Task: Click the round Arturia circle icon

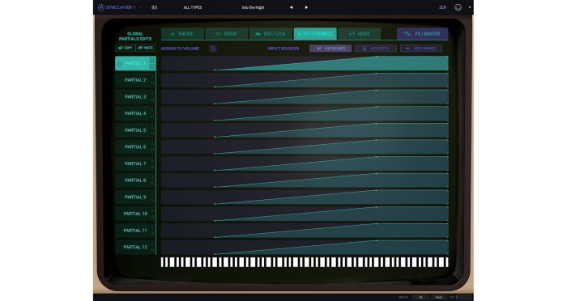Action: [458, 7]
